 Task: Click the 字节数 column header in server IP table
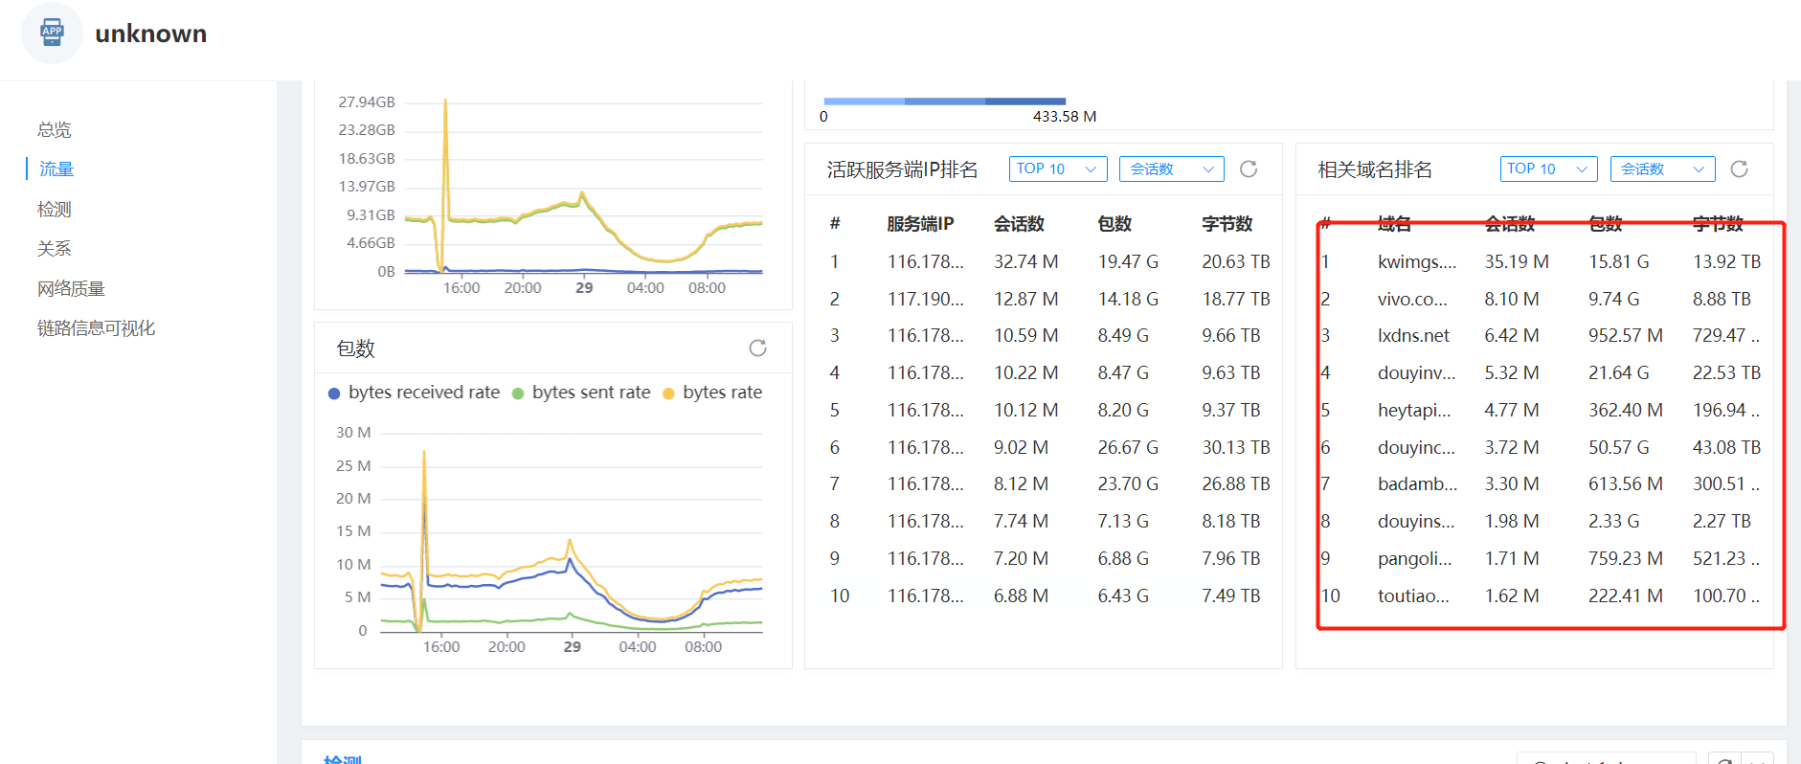tap(1227, 224)
